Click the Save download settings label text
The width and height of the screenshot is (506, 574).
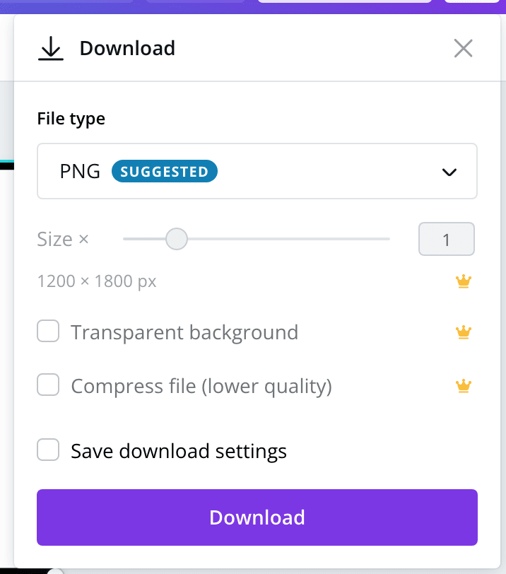pyautogui.click(x=179, y=451)
